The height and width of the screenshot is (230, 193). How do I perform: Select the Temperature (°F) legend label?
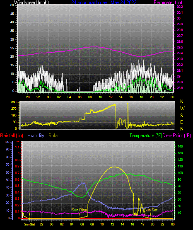point(146,136)
